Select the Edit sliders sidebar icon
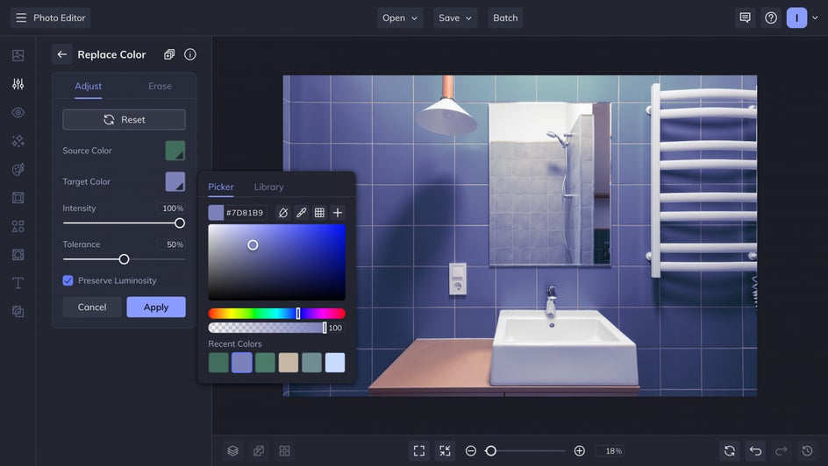Image resolution: width=828 pixels, height=466 pixels. tap(18, 84)
